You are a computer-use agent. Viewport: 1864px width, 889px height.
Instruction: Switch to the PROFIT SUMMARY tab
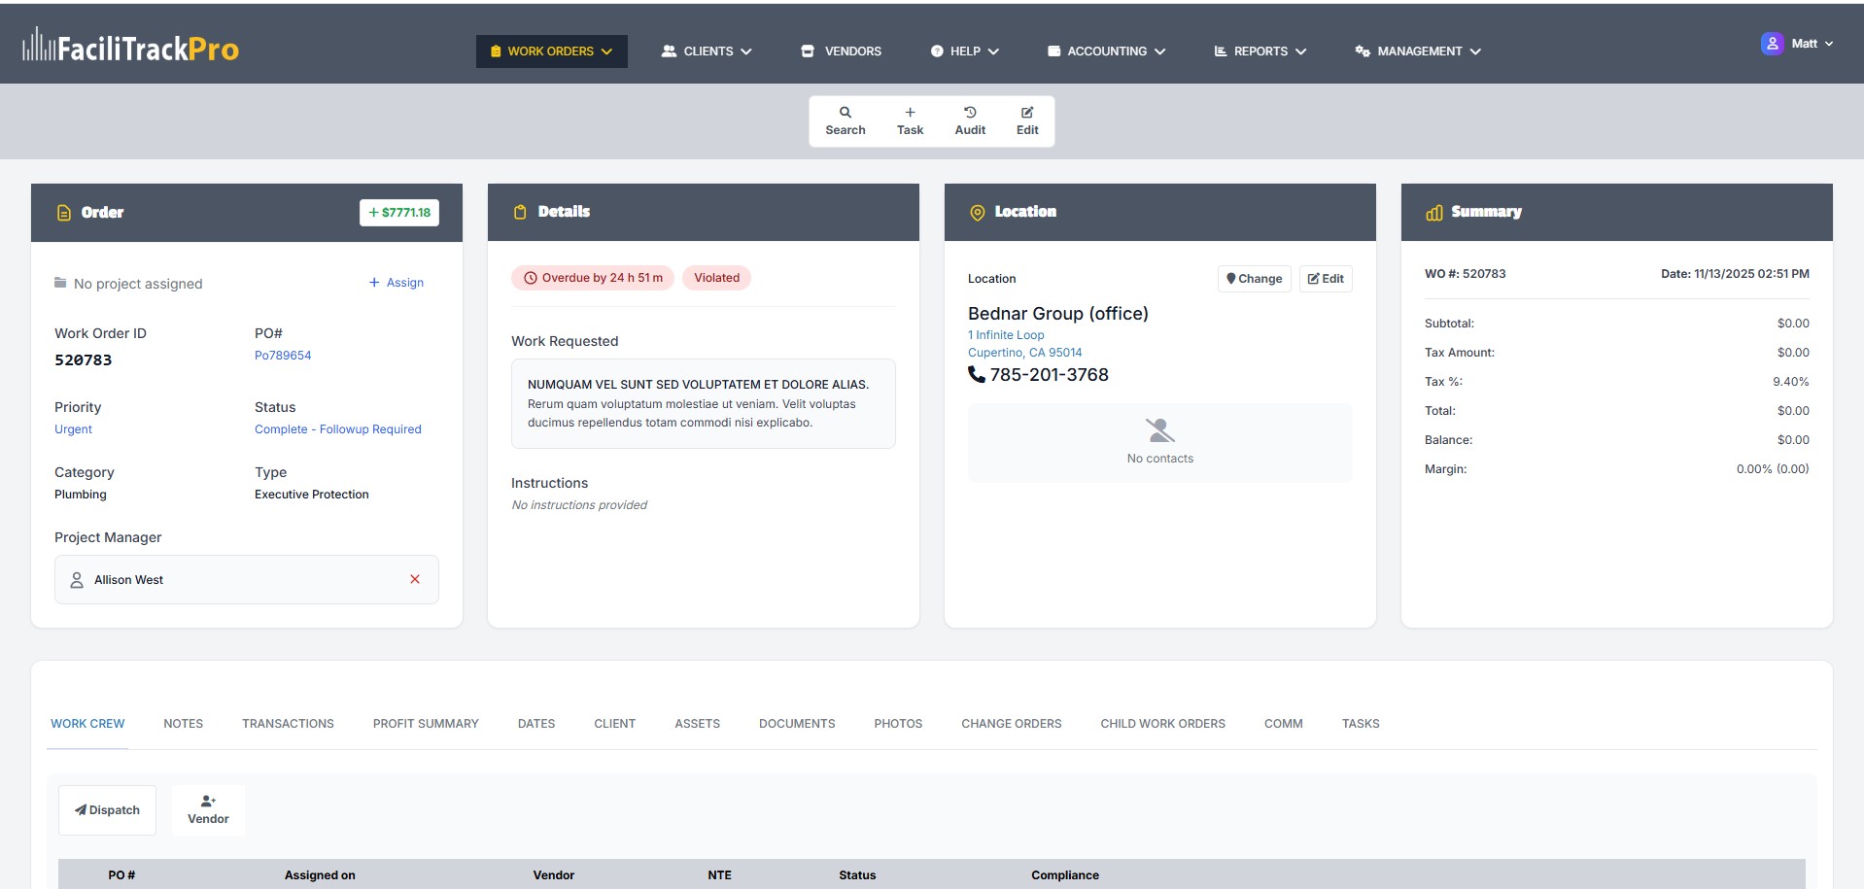426,723
